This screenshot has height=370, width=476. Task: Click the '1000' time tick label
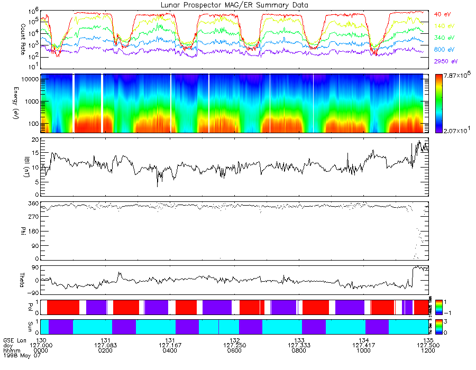[364, 350]
